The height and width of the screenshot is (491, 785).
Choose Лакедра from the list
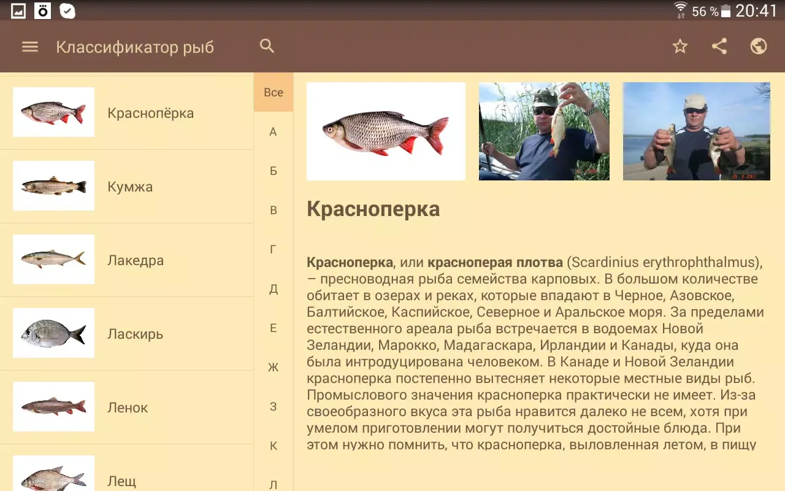[x=126, y=260]
